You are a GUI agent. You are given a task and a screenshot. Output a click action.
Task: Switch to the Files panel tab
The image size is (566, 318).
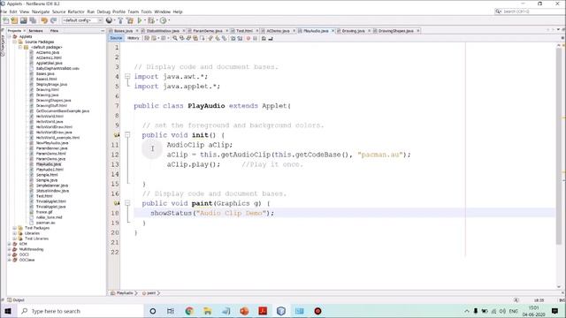[54, 31]
